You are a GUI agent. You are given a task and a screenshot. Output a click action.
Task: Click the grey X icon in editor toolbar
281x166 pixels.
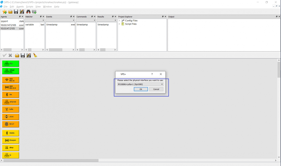click(x=10, y=55)
